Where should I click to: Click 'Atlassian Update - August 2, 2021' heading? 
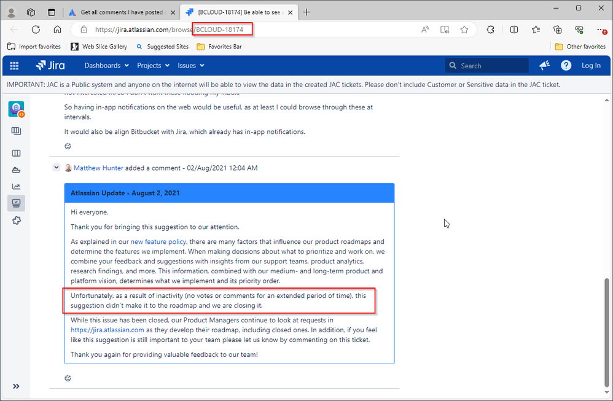125,193
